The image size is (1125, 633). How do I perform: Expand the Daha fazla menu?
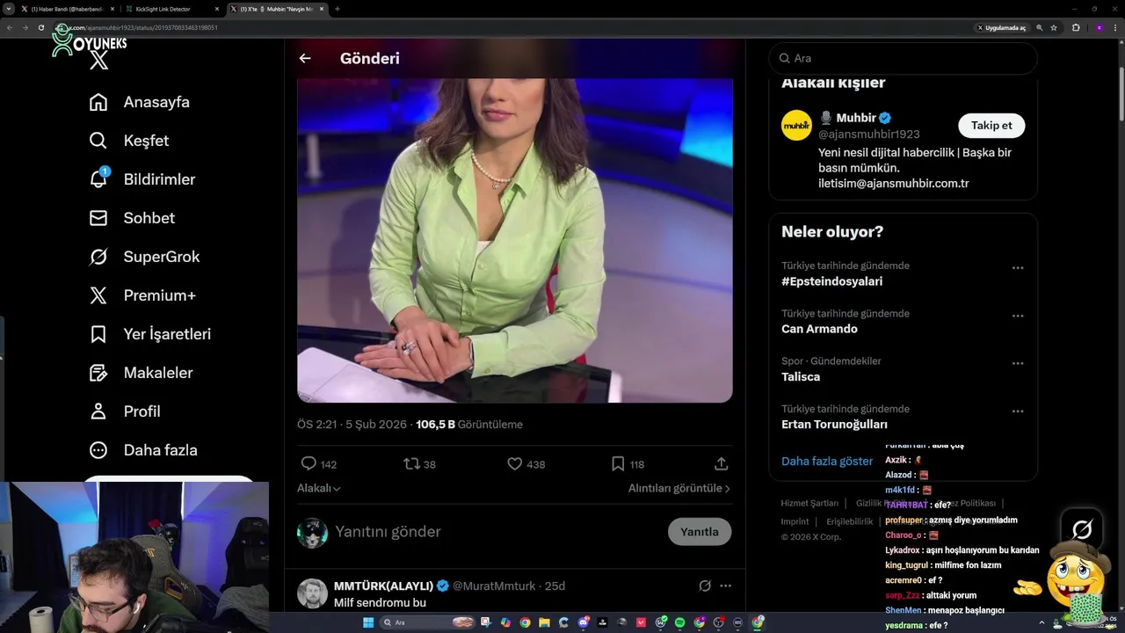143,450
